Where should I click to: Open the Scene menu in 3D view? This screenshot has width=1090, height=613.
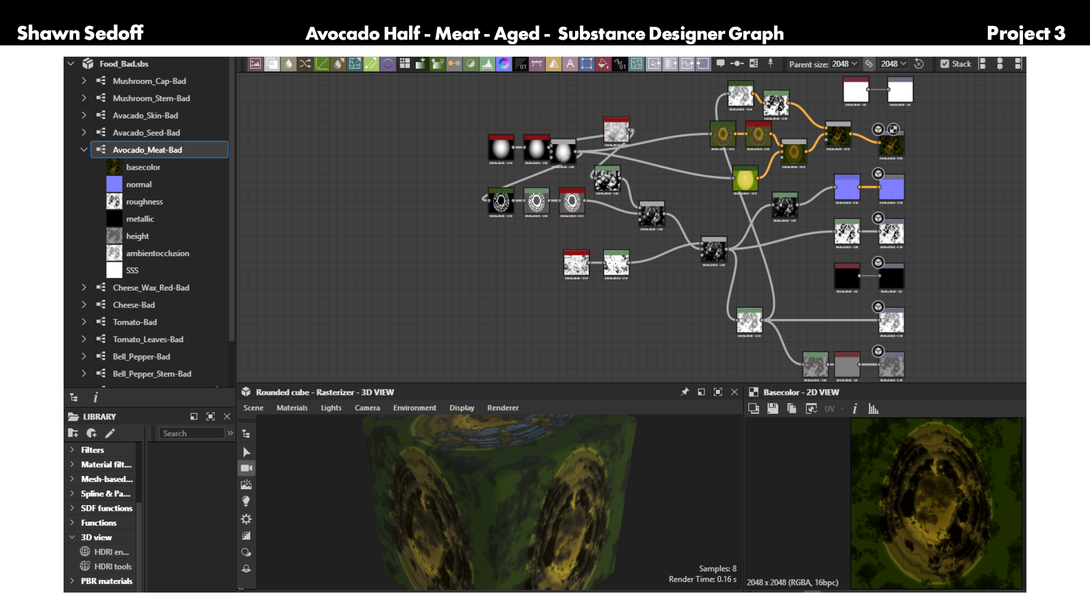point(253,408)
